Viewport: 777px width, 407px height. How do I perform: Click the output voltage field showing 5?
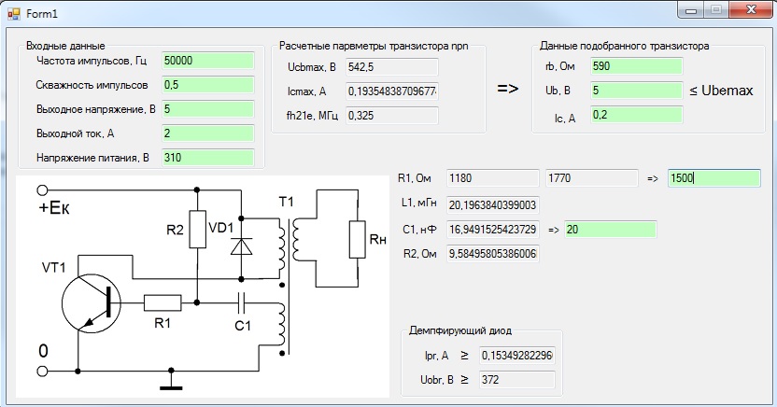coord(207,109)
